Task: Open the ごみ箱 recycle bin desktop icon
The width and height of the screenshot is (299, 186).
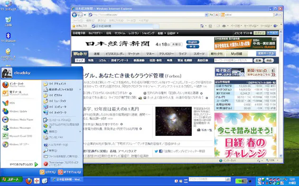Action: (x=8, y=21)
